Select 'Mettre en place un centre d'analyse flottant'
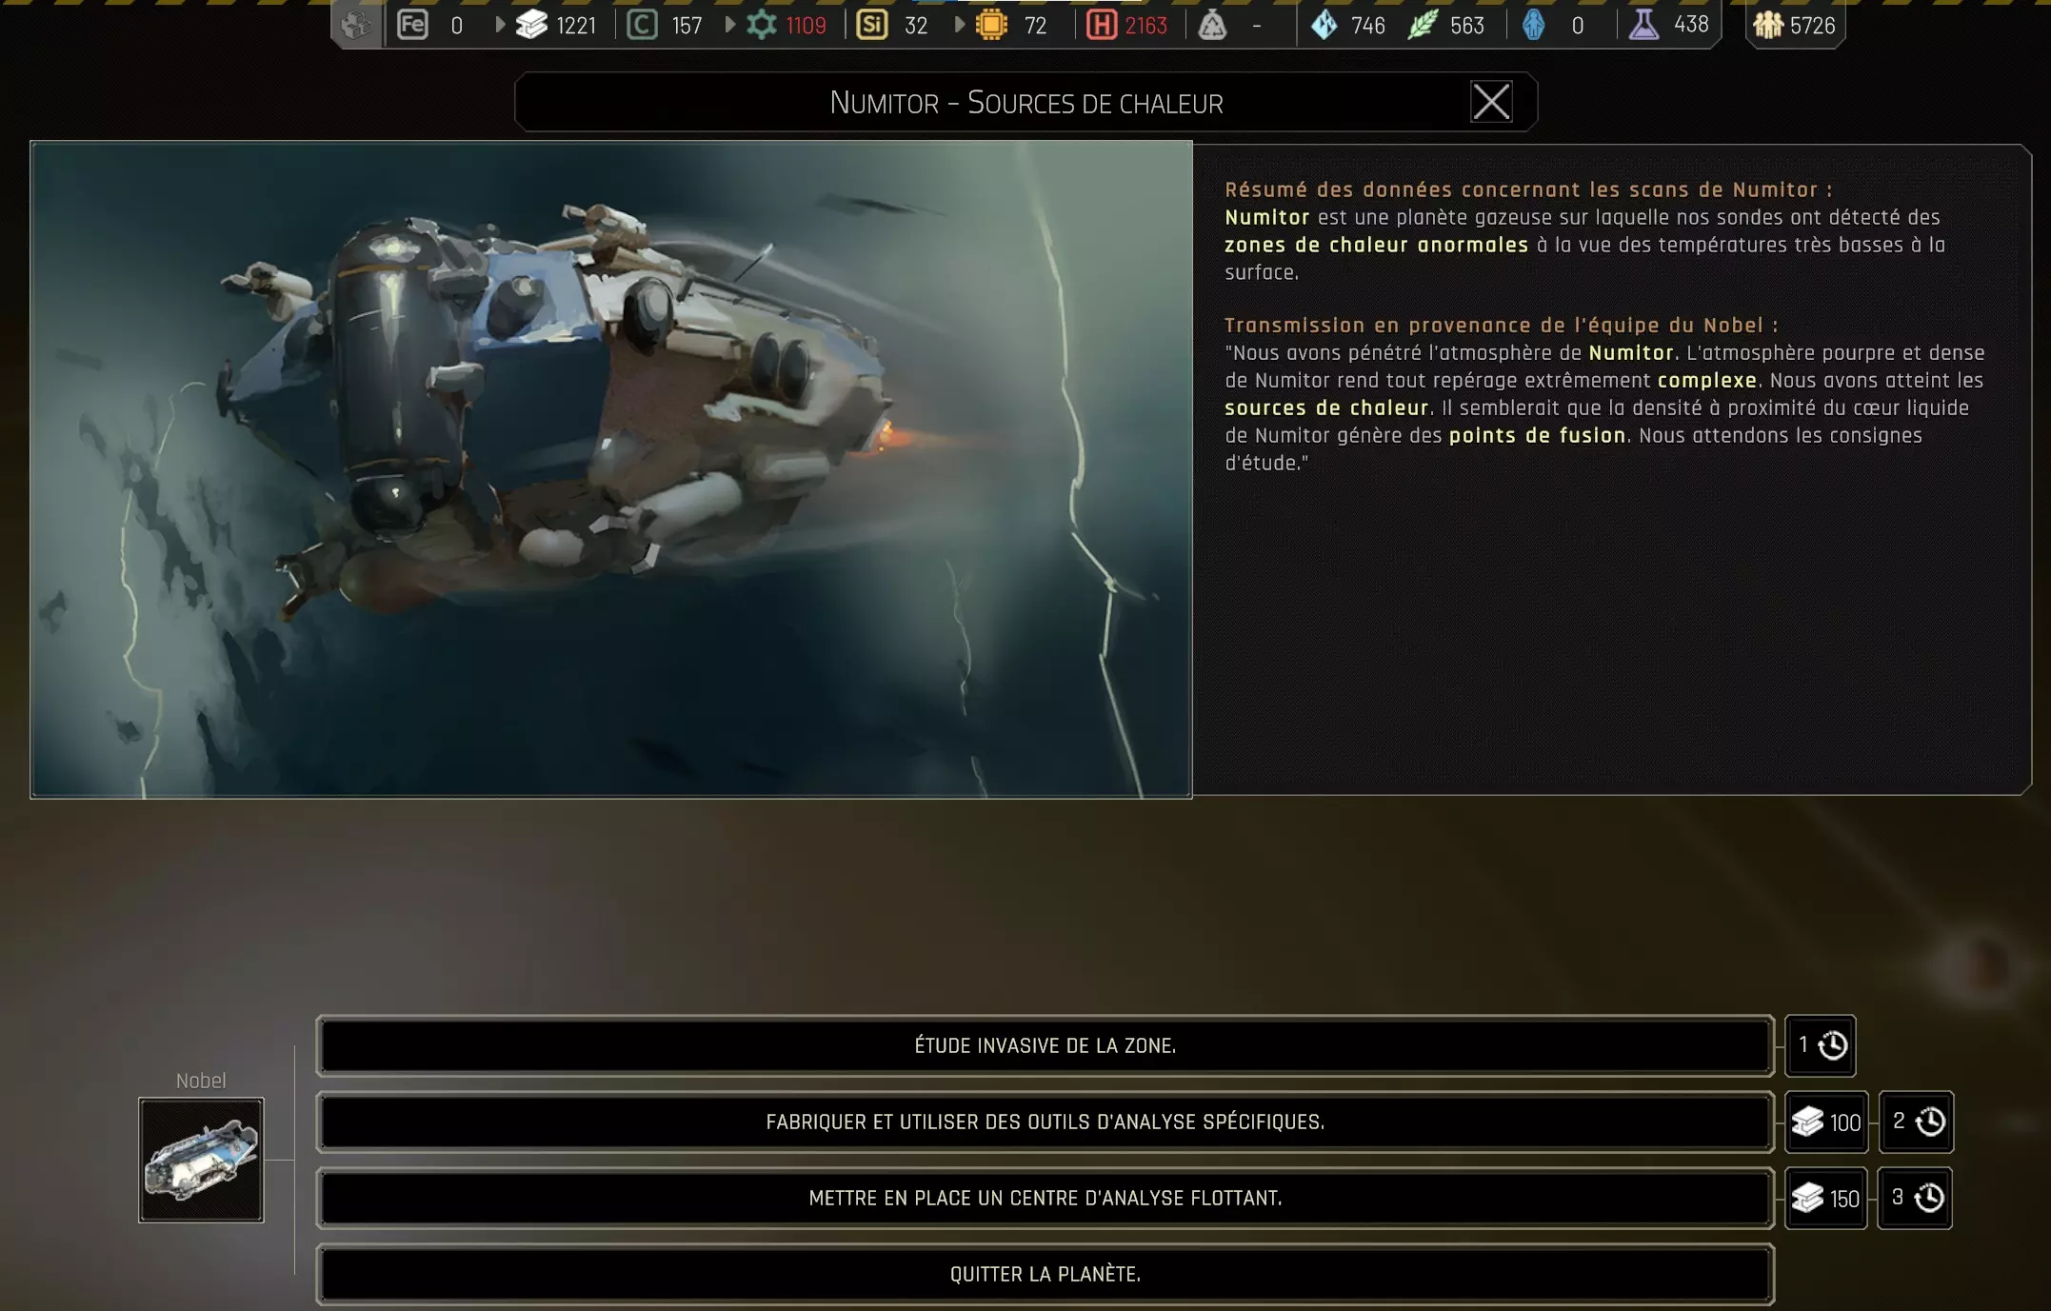 click(1045, 1198)
